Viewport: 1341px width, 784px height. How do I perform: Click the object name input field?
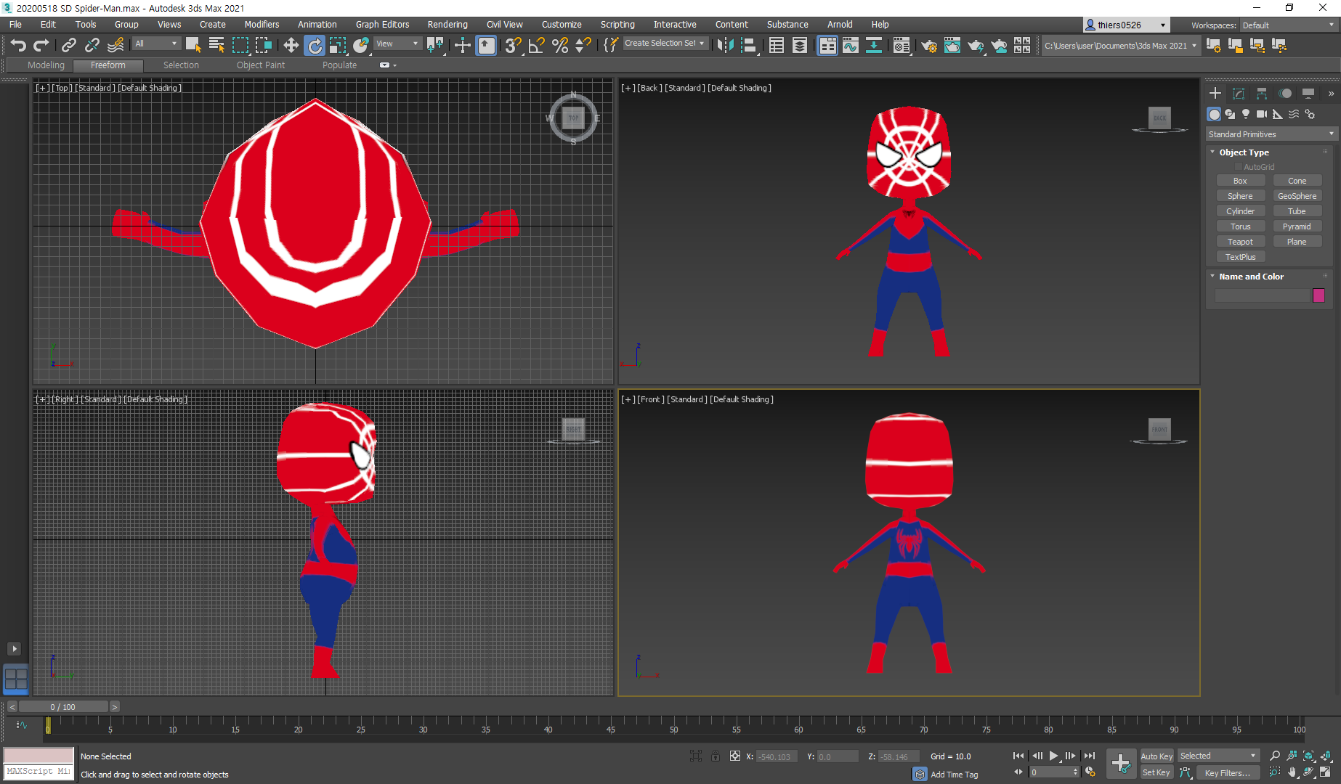(1262, 295)
